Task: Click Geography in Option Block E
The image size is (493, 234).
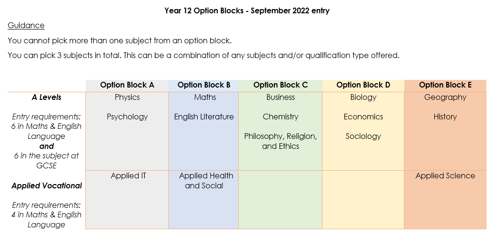Action: 445,97
